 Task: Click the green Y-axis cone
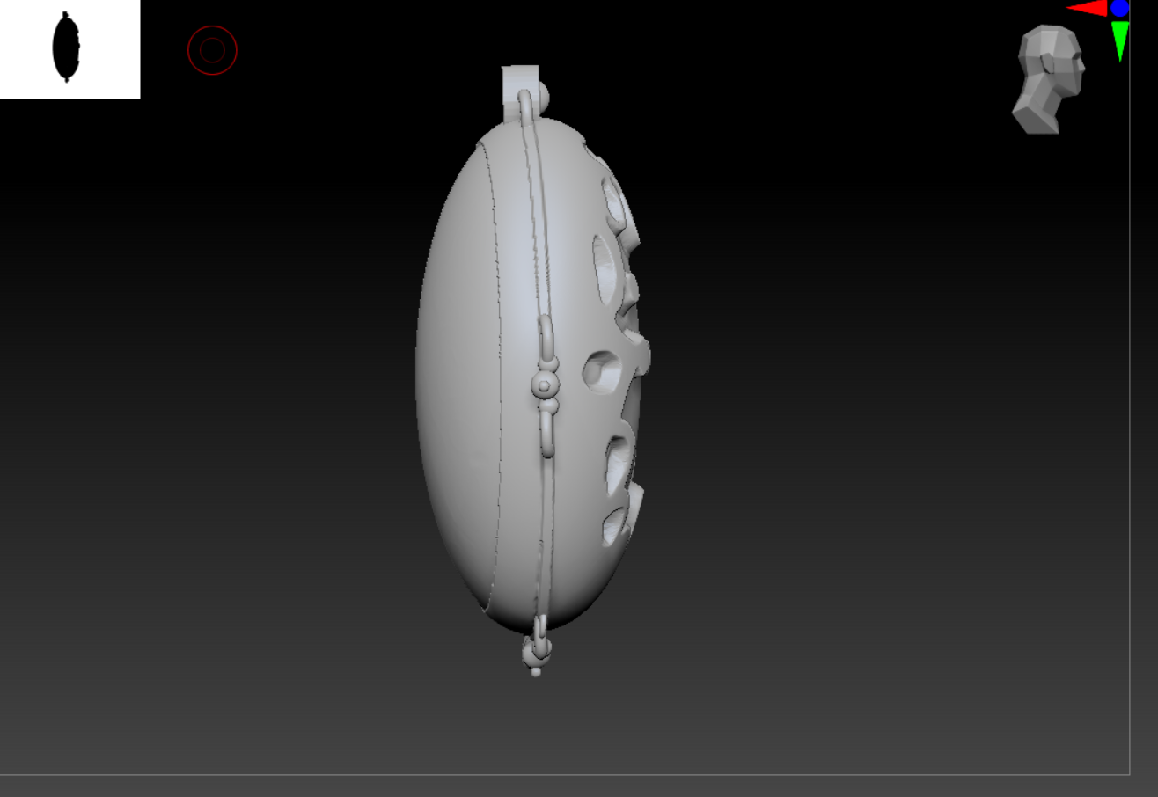coord(1119,39)
